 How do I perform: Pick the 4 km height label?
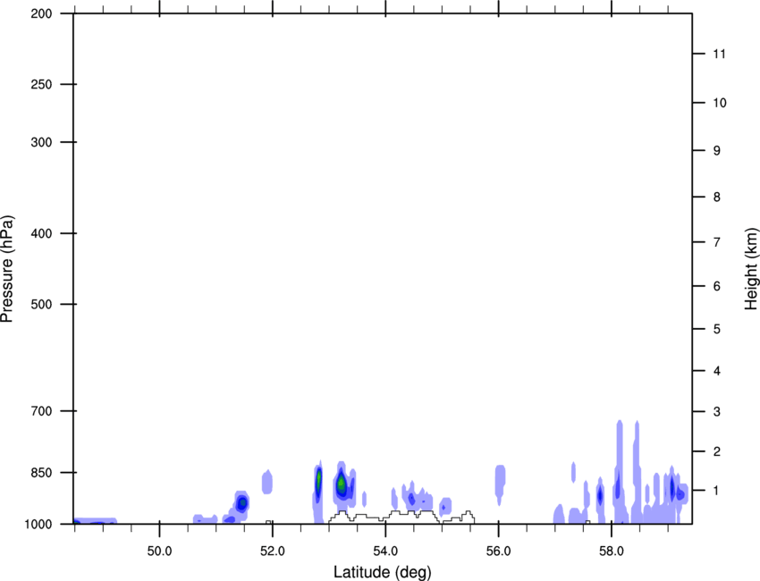717,371
